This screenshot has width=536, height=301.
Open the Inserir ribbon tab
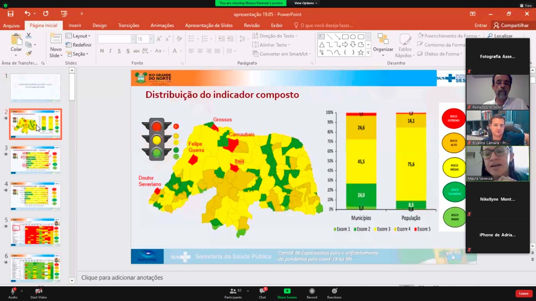tap(75, 26)
